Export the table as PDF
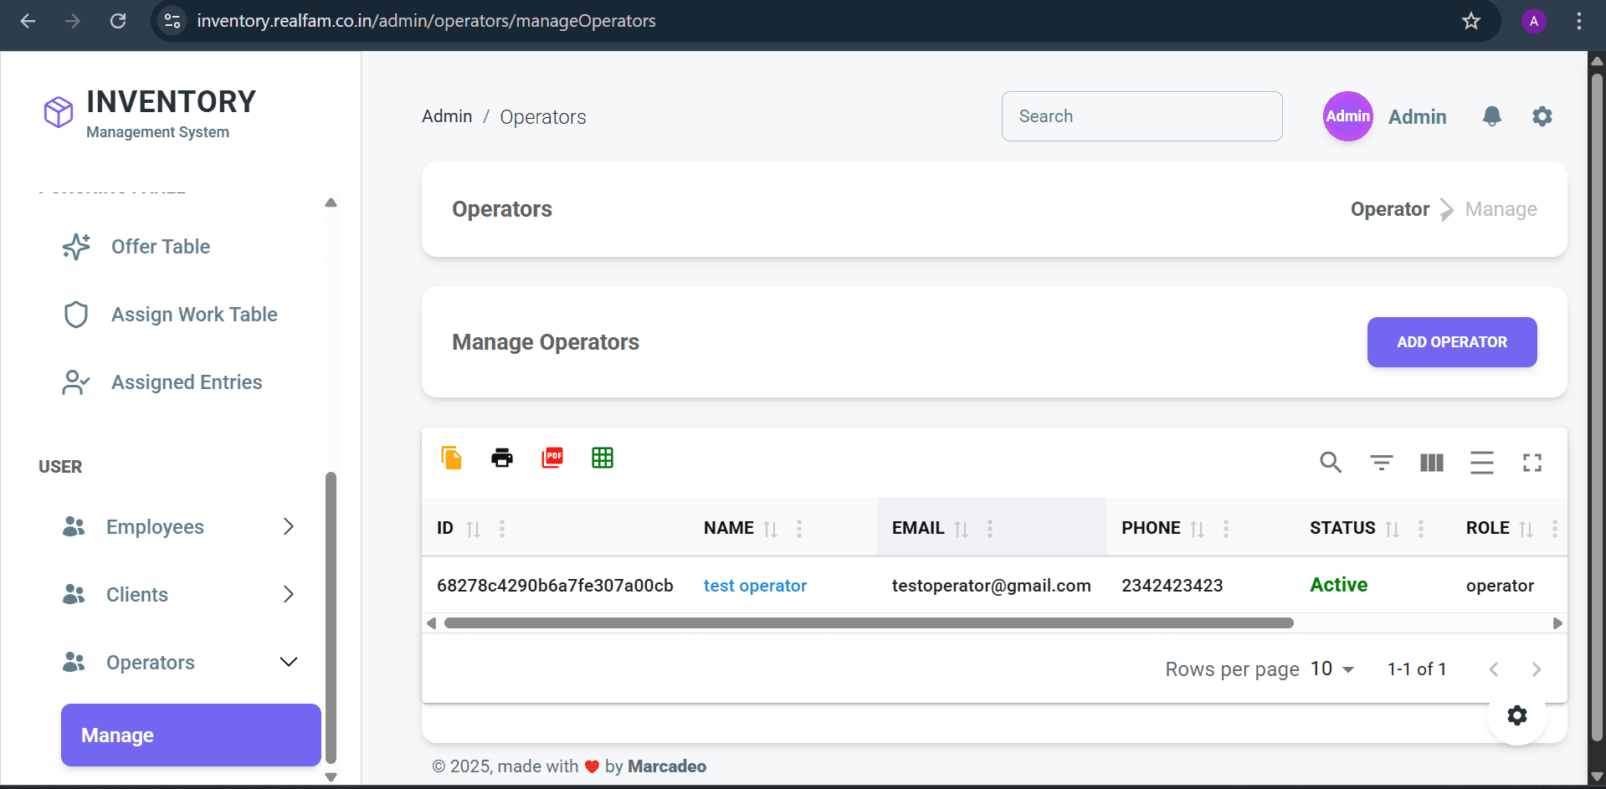Viewport: 1606px width, 789px height. point(552,458)
